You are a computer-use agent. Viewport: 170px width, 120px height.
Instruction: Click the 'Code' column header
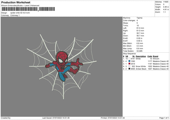click(150, 56)
